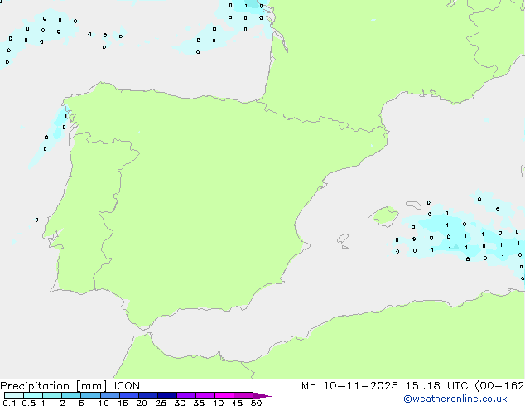Click the legend swatch between 35 and 40
This screenshot has width=525, height=406.
205,395
